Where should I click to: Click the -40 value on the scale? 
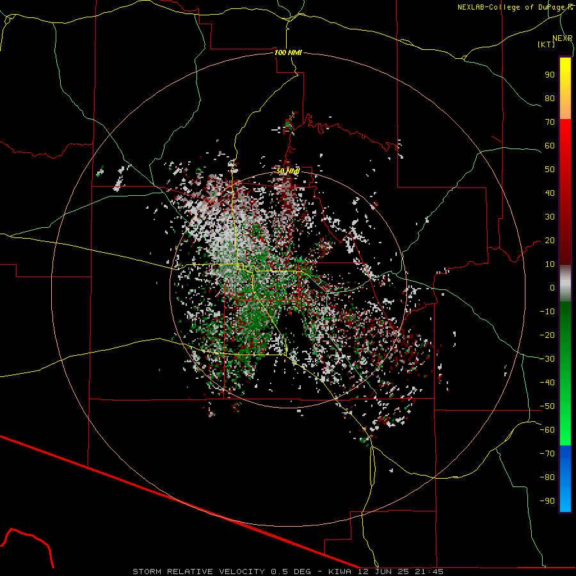point(547,383)
